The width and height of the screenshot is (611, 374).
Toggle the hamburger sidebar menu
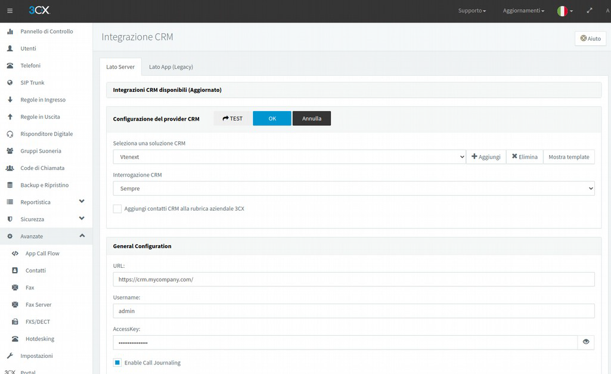[x=10, y=11]
